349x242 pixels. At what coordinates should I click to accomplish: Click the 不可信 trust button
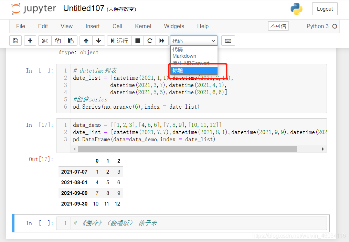[278, 26]
